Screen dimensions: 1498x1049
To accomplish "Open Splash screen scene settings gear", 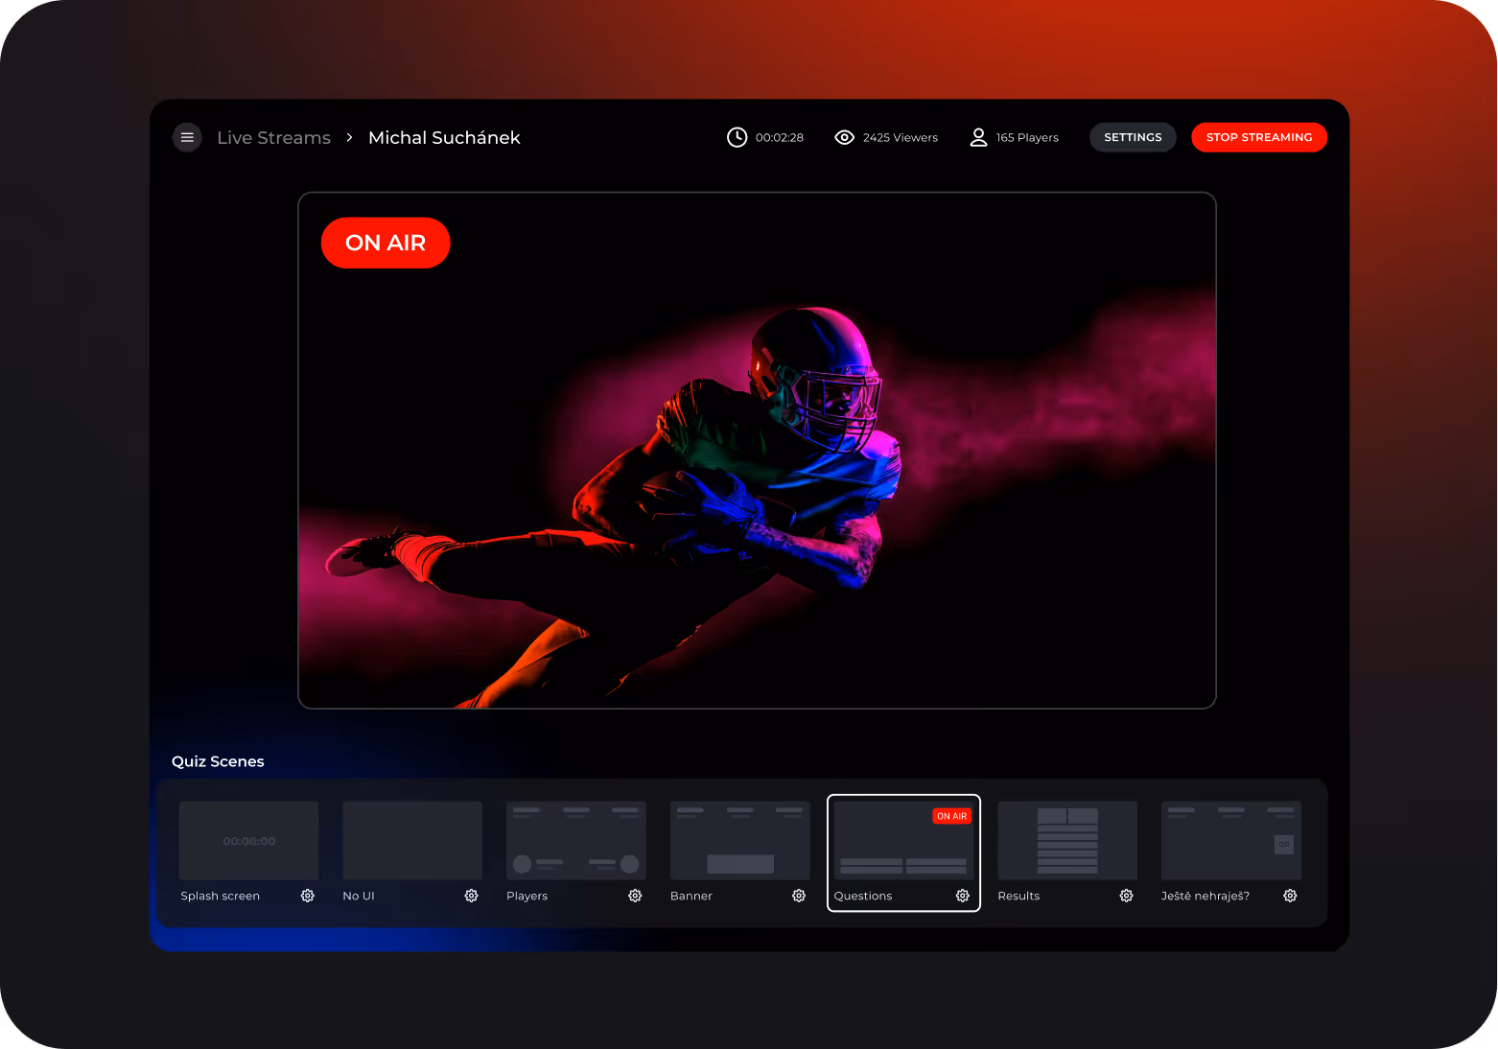I will click(x=308, y=896).
